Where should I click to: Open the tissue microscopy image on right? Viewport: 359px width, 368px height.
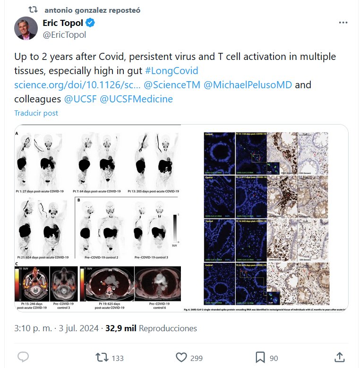[x=266, y=218]
